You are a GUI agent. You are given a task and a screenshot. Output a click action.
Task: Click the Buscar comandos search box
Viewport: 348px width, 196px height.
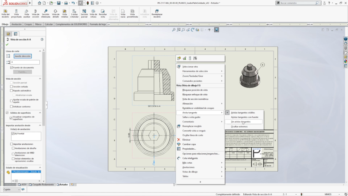coord(298,3)
